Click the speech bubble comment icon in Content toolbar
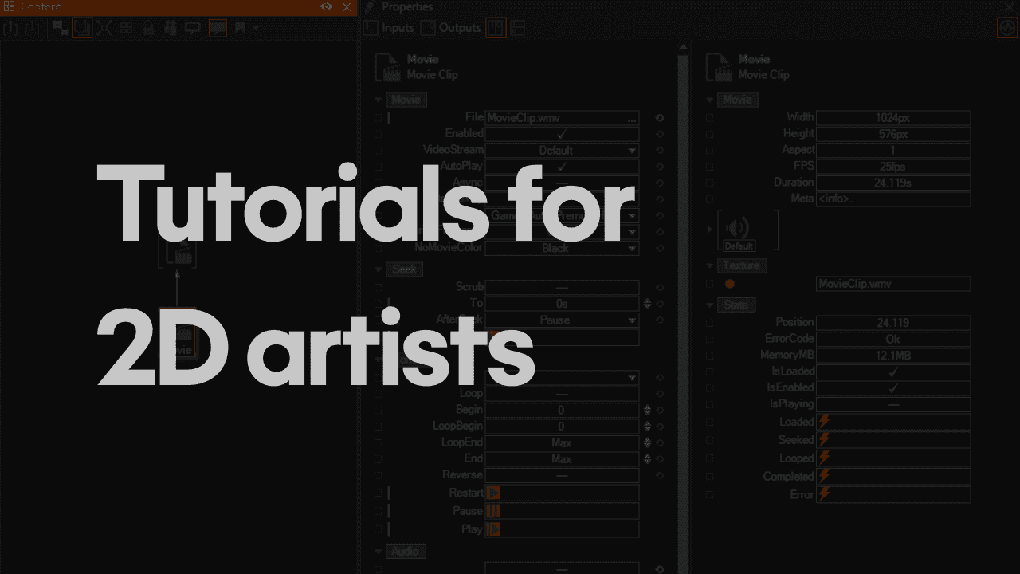1020x574 pixels. (192, 28)
